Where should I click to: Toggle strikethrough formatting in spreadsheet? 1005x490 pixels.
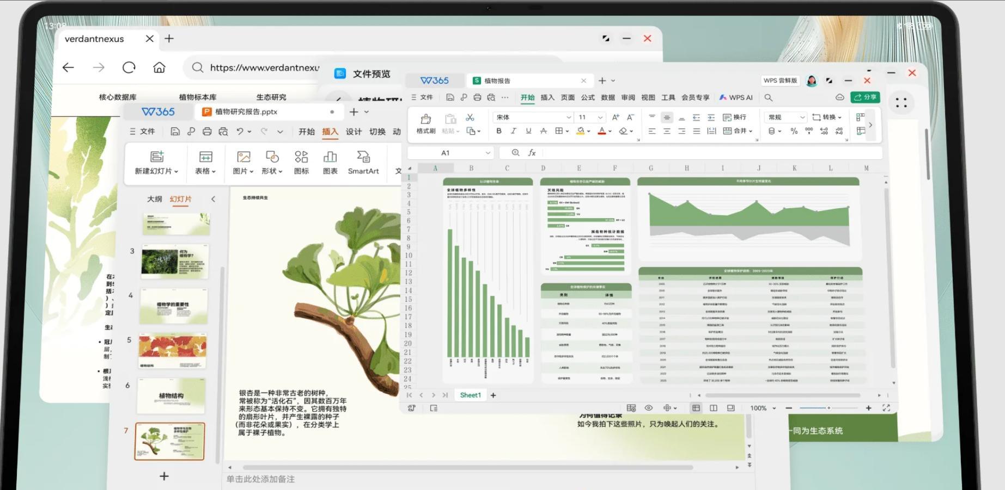pos(543,131)
